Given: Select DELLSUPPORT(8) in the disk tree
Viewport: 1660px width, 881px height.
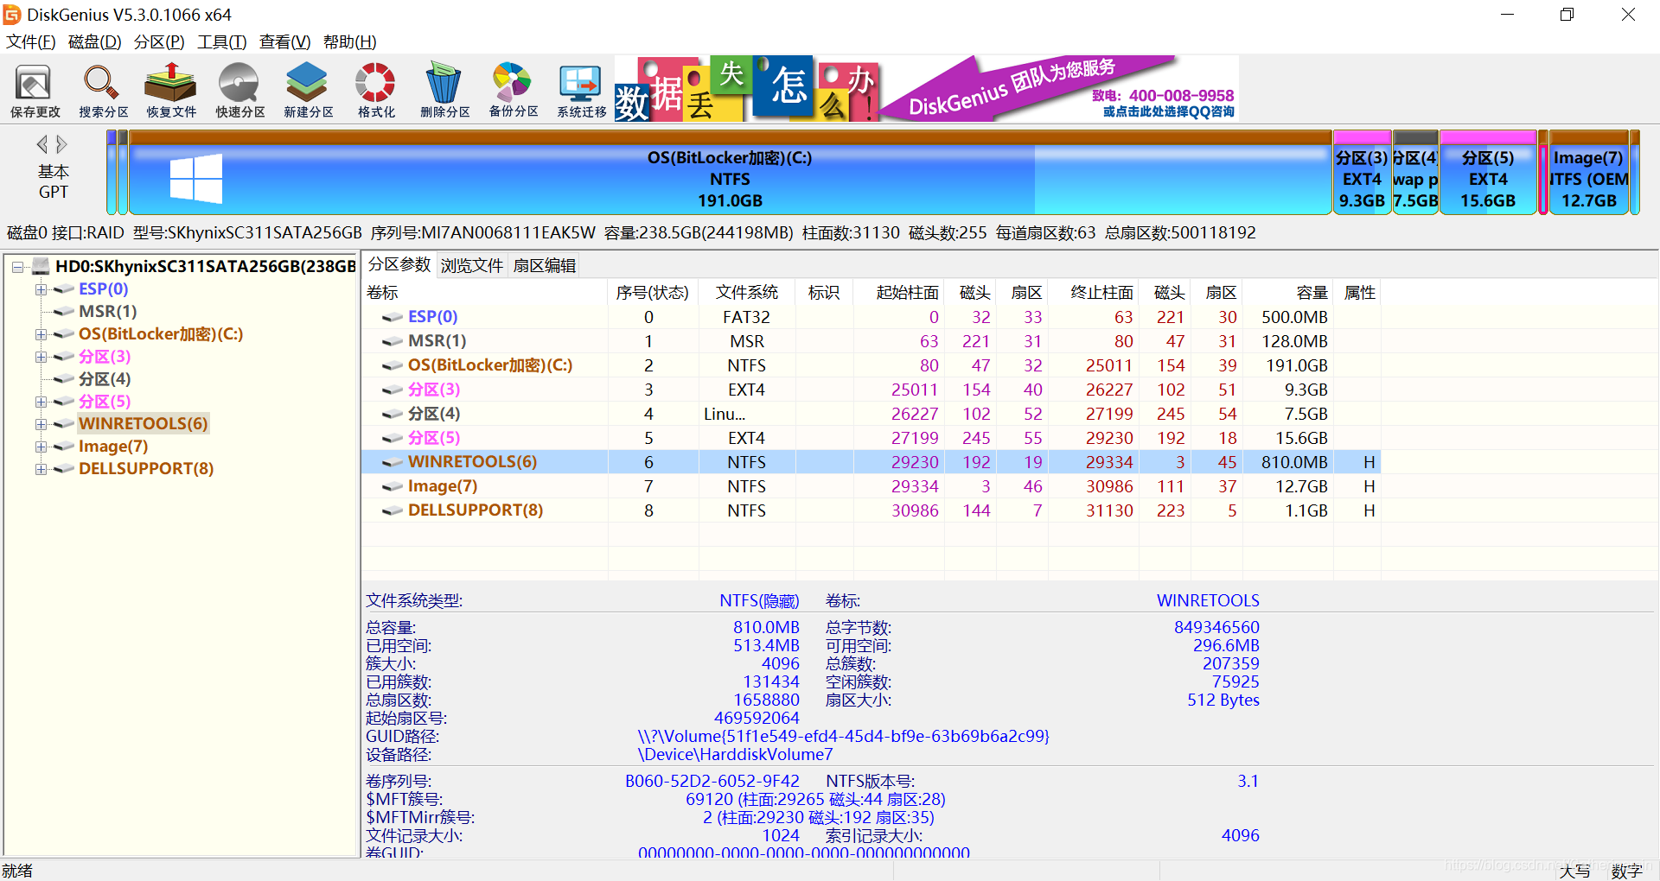Looking at the screenshot, I should click(x=146, y=468).
